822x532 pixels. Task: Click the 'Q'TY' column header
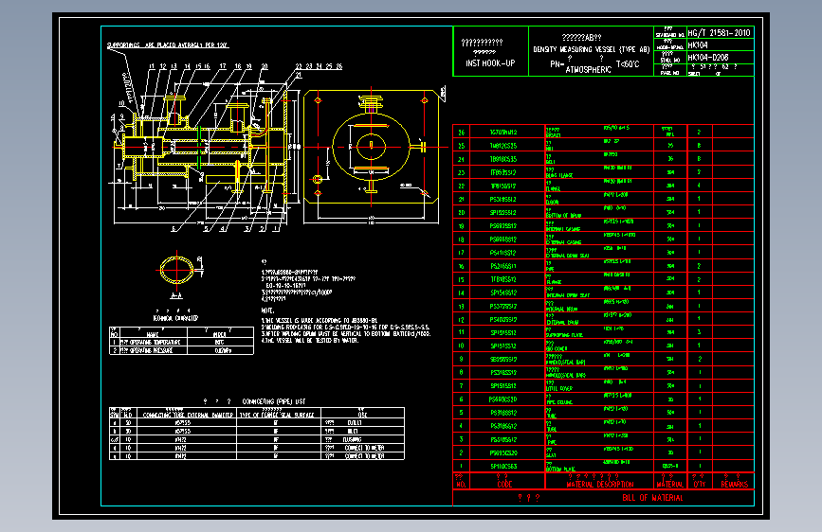[700, 485]
